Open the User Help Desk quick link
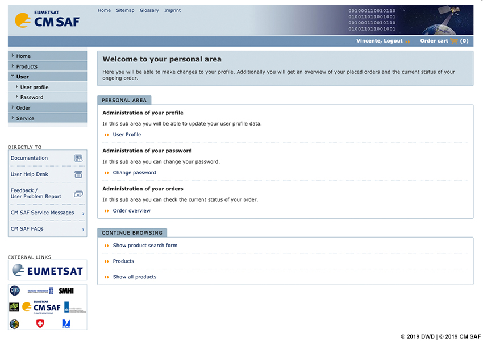 tap(29, 174)
